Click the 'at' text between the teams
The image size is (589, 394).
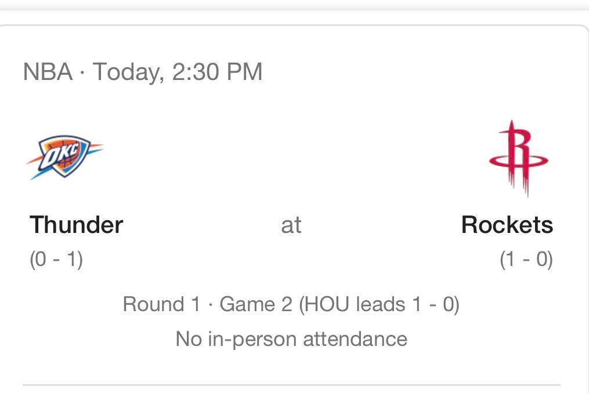(291, 225)
